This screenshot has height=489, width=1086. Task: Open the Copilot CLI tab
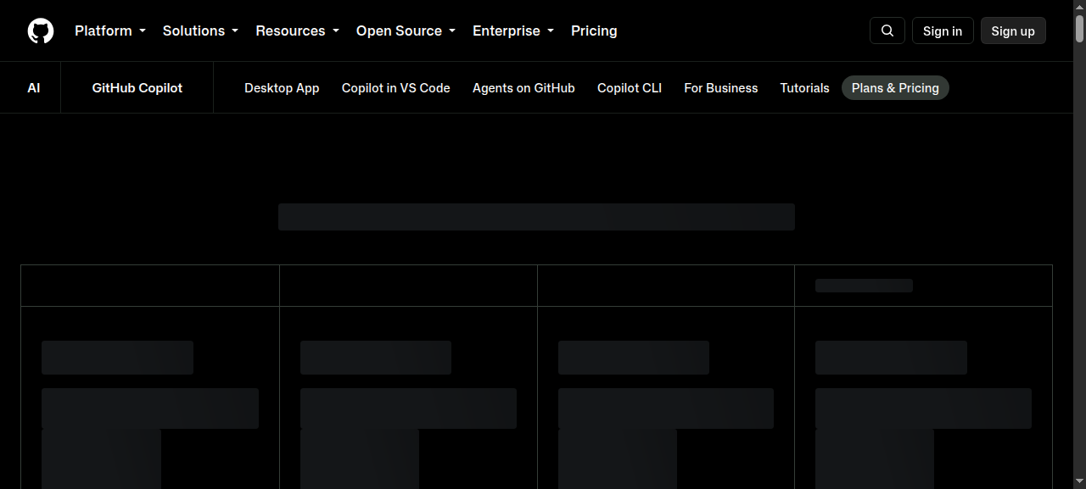[x=630, y=88]
